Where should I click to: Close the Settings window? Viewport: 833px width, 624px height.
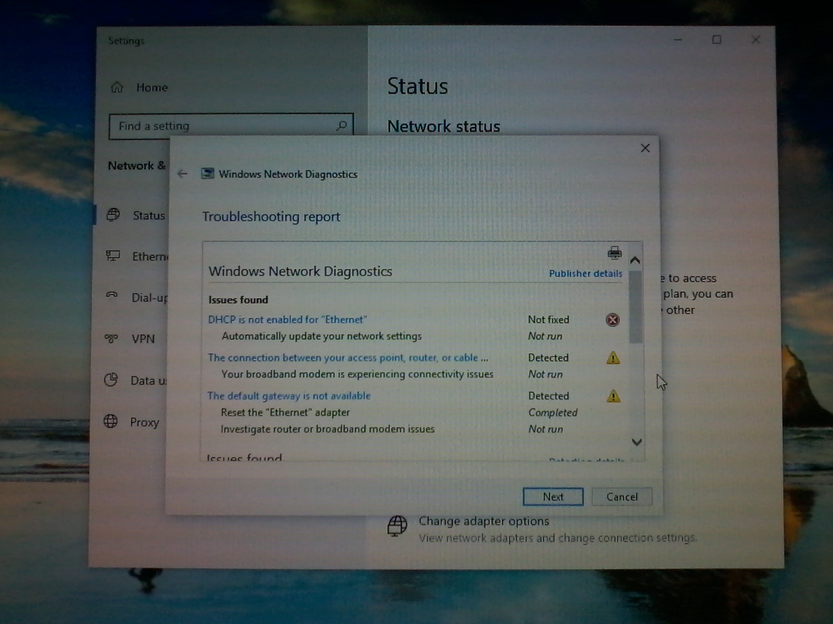click(756, 40)
